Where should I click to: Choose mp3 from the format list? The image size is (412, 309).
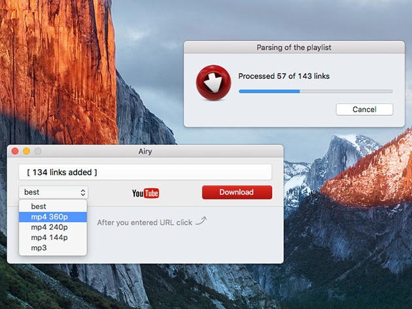(53, 248)
